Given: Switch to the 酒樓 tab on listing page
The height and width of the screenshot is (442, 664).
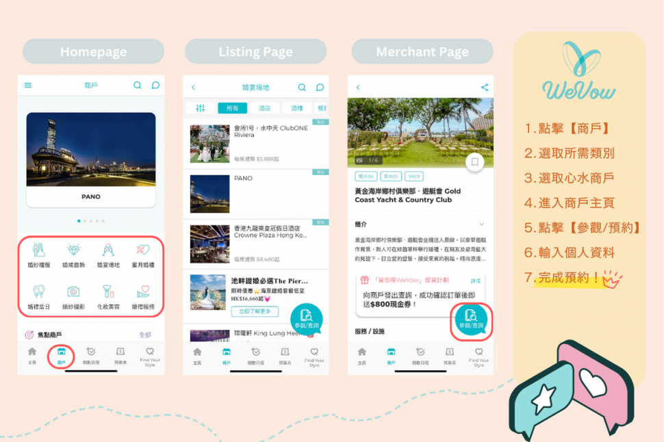Looking at the screenshot, I should [297, 107].
